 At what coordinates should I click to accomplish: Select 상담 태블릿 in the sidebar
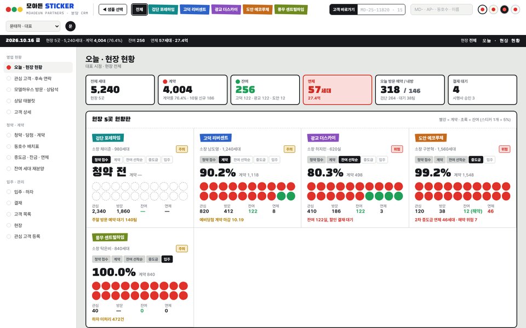pos(38,101)
